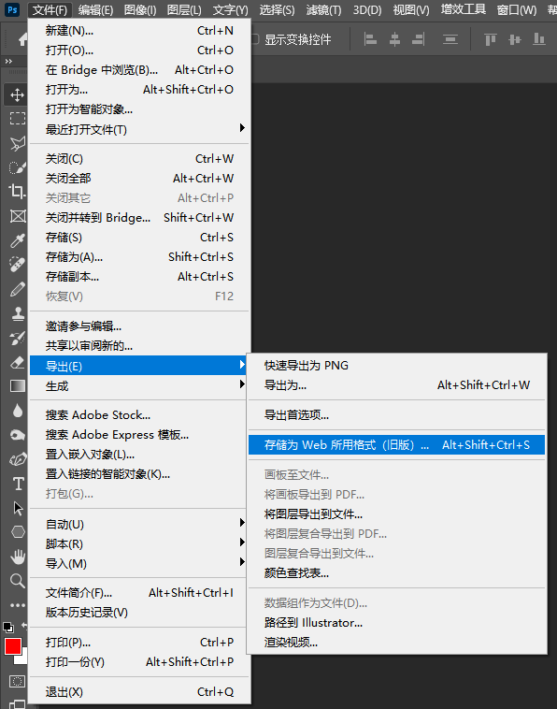The image size is (557, 709).
Task: Align right edges in options bar
Action: coord(419,40)
